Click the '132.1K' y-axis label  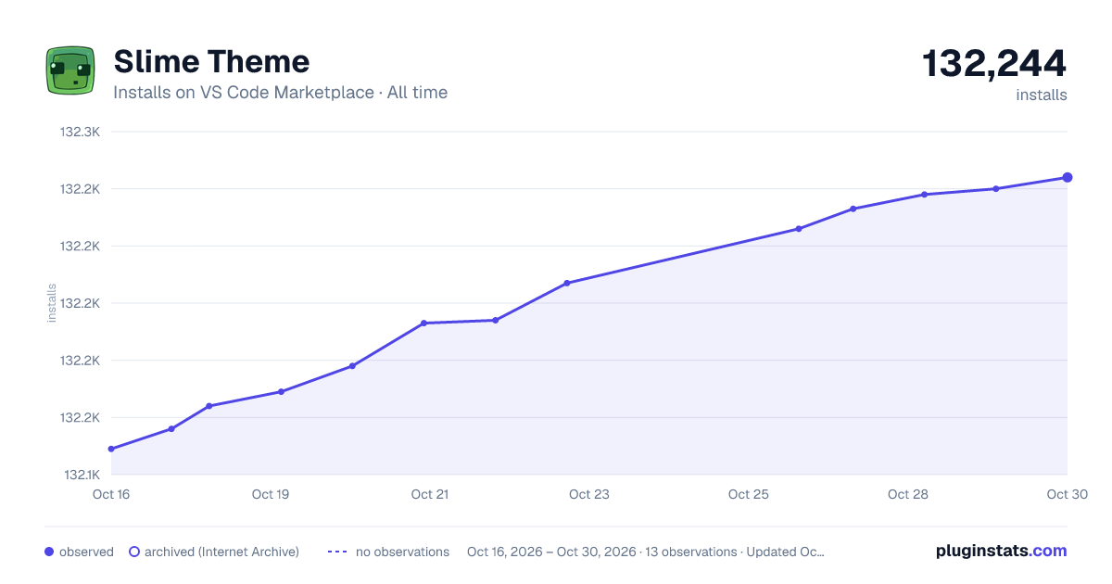(x=81, y=475)
